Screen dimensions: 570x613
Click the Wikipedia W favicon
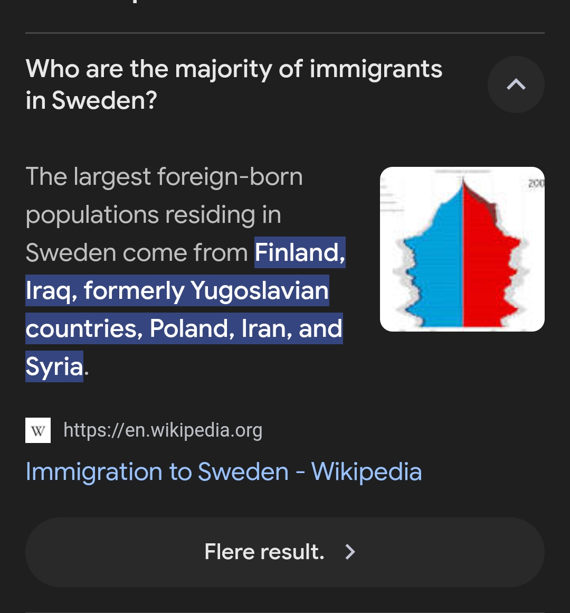pos(38,430)
